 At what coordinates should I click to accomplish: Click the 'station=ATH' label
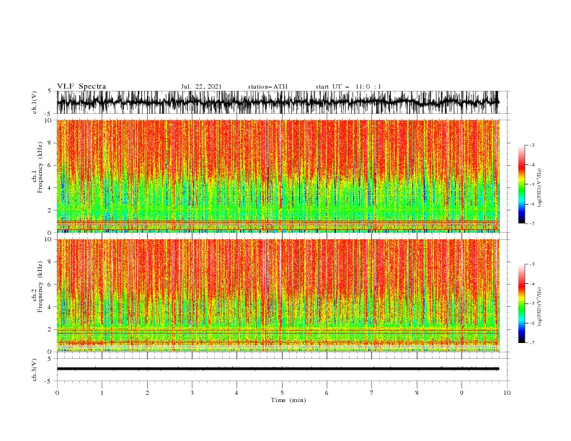[x=267, y=86]
